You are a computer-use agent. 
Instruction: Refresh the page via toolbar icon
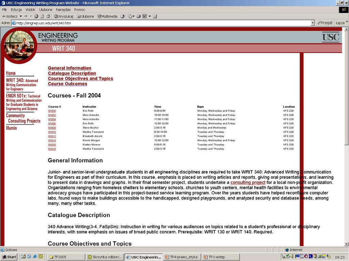pyautogui.click(x=42, y=16)
